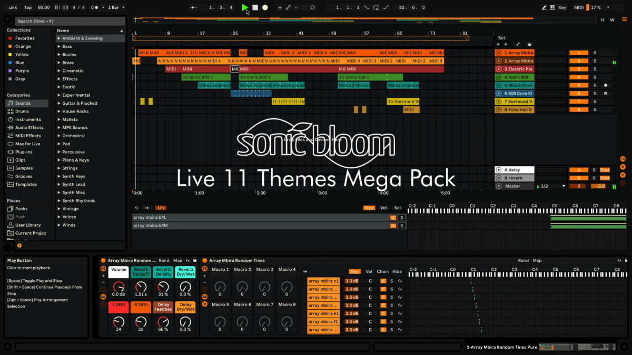Switch to the Chain tab in the rack
The height and width of the screenshot is (355, 632).
pyautogui.click(x=382, y=271)
